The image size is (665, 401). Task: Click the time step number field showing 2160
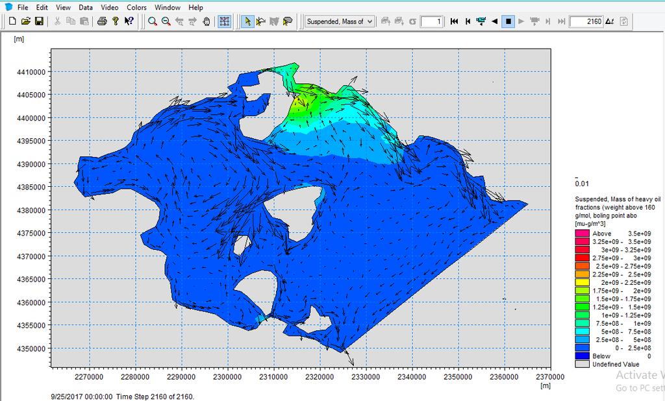586,21
